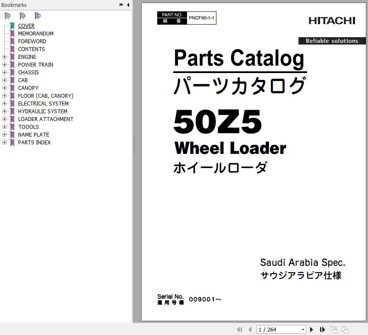368x335 pixels.
Task: Open the FLOOR (CAB, CANORY) bookmark label
Action: [x=46, y=96]
